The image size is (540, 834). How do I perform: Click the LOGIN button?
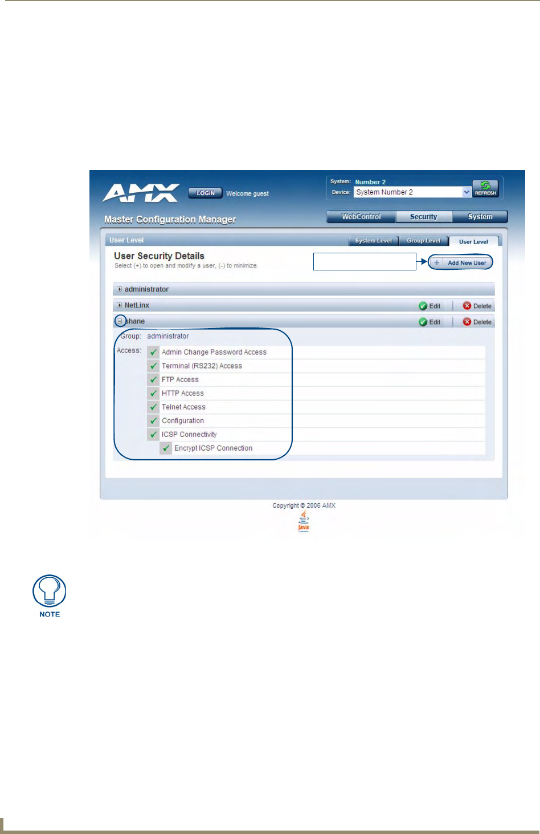click(x=205, y=193)
